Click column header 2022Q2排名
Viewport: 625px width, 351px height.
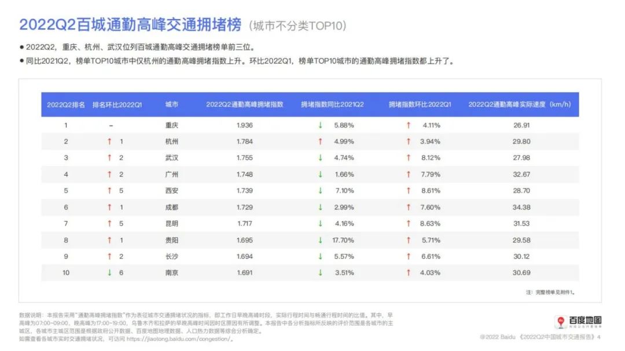(x=66, y=105)
